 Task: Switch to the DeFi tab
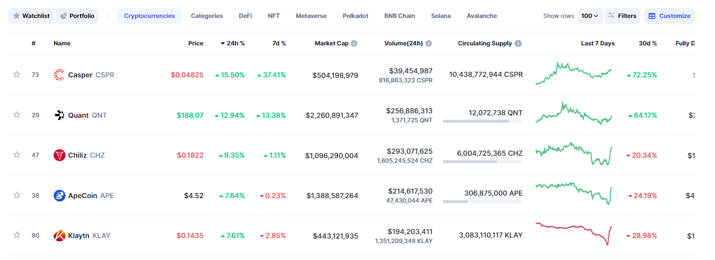point(245,16)
